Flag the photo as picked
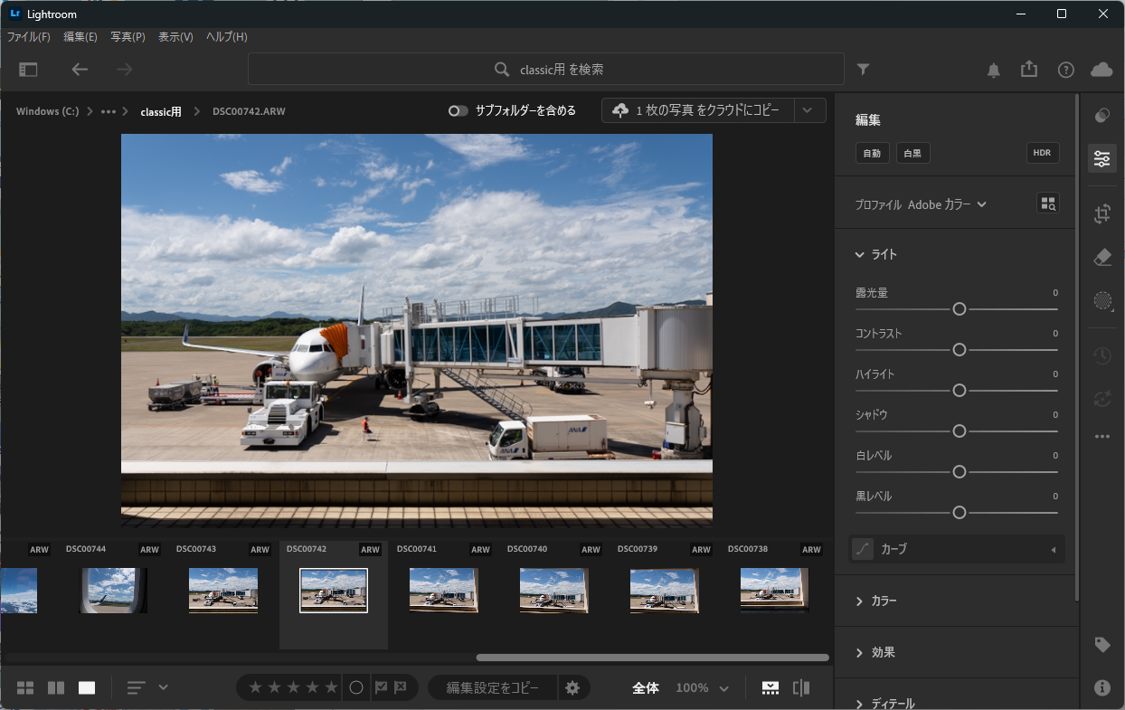Image resolution: width=1125 pixels, height=710 pixels. tap(381, 688)
